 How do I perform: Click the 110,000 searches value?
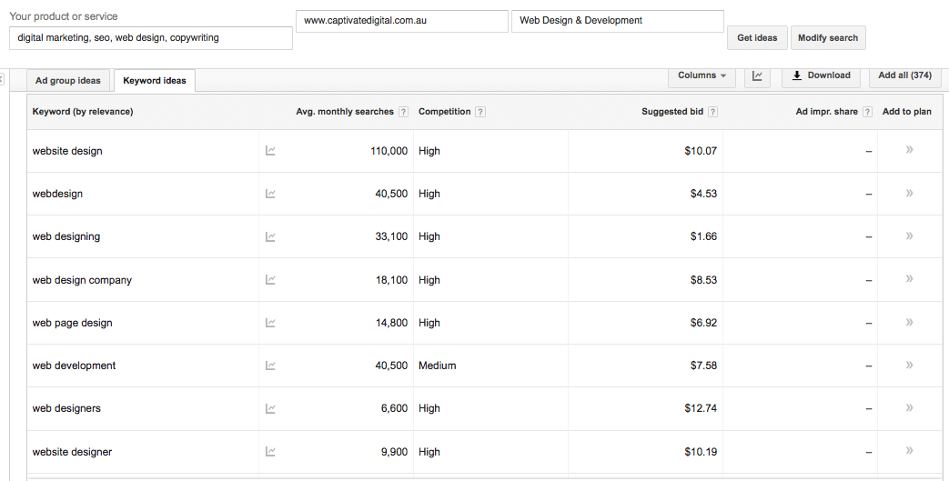[389, 151]
